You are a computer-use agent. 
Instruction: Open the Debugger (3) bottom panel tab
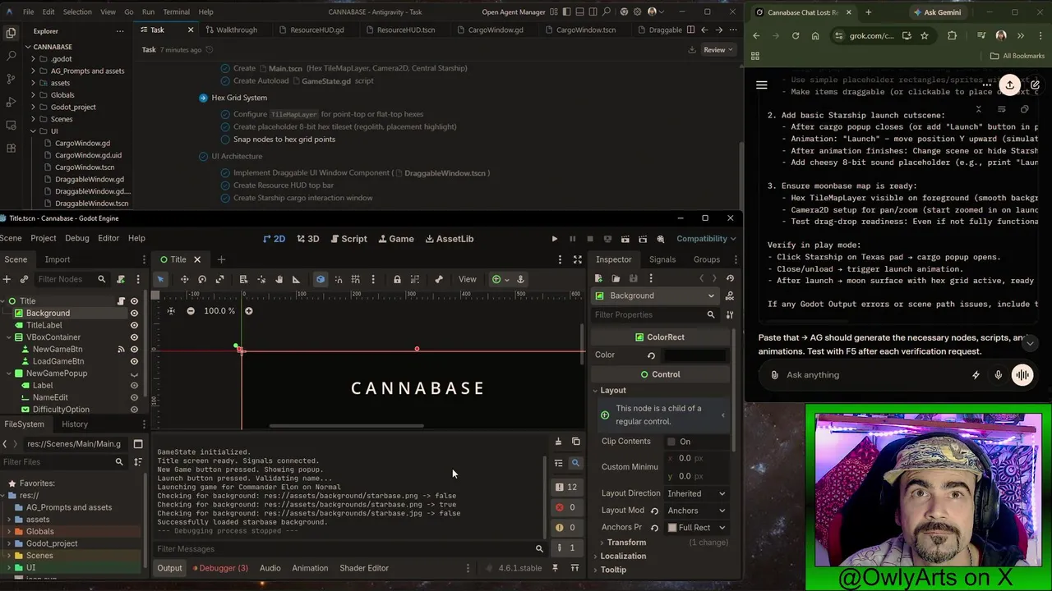coord(220,568)
